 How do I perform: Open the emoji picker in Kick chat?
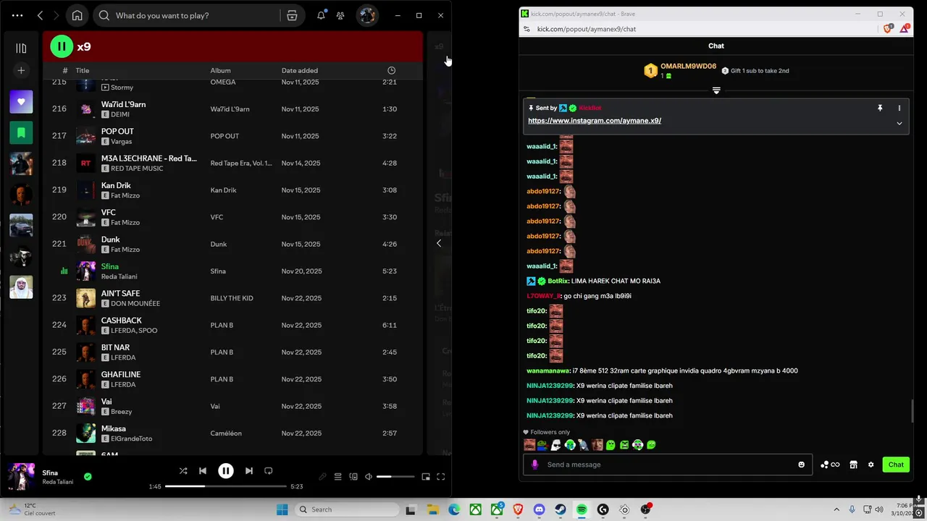coord(801,465)
